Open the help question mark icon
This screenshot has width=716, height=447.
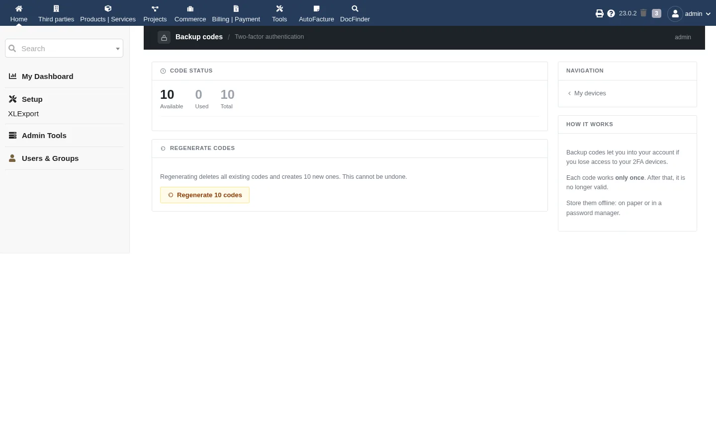tap(611, 13)
